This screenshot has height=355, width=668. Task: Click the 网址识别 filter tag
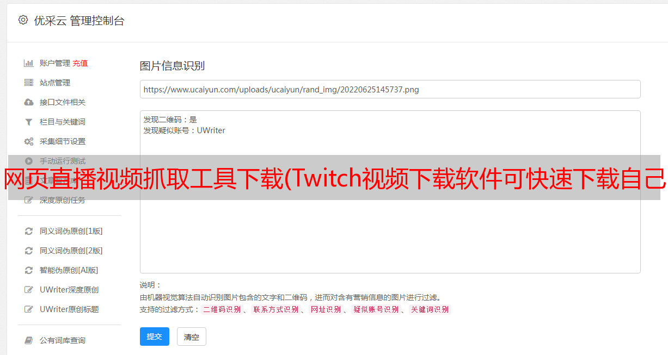pyautogui.click(x=326, y=309)
